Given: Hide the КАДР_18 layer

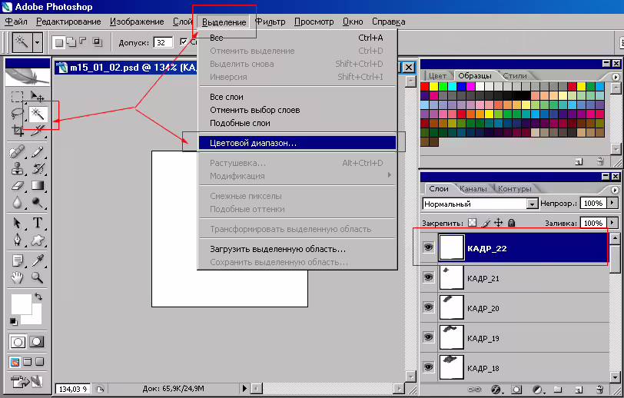Looking at the screenshot, I should coord(428,366).
